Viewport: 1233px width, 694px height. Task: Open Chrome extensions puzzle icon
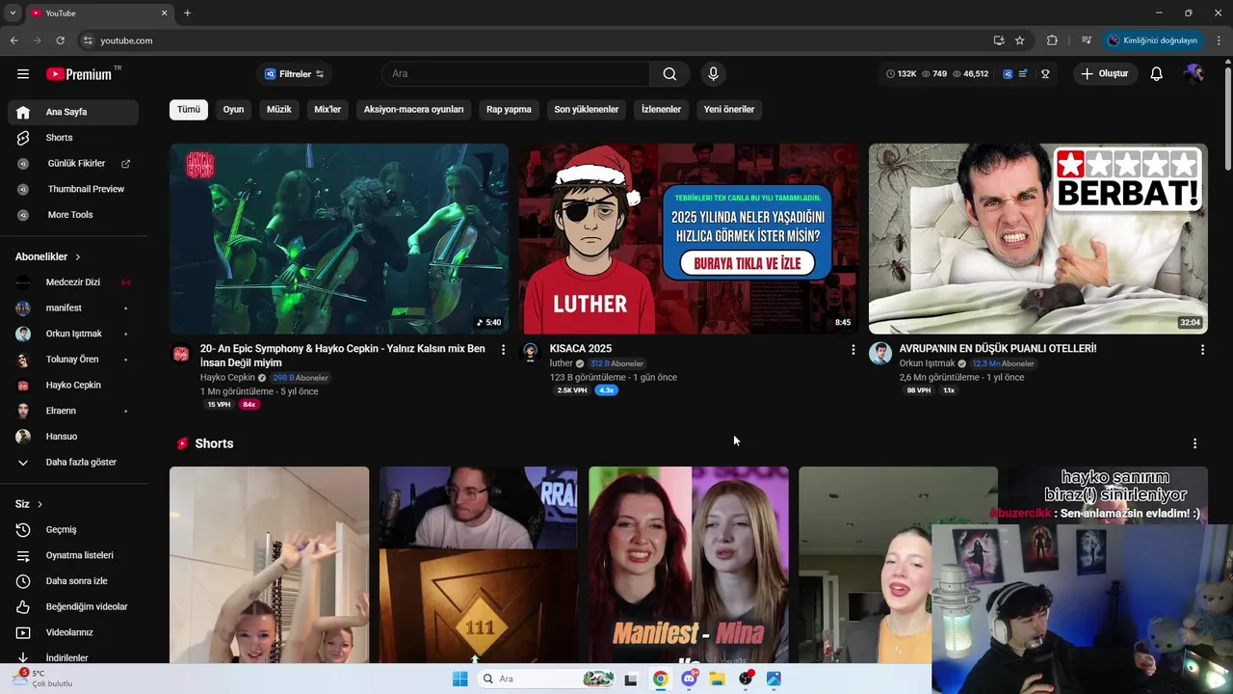point(1052,40)
